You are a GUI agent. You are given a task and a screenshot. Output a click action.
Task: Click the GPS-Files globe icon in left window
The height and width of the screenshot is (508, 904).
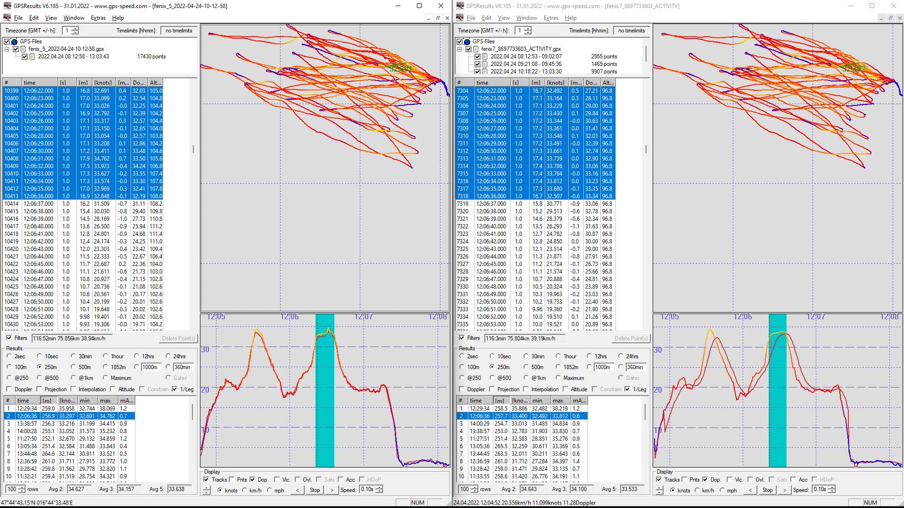click(x=14, y=41)
